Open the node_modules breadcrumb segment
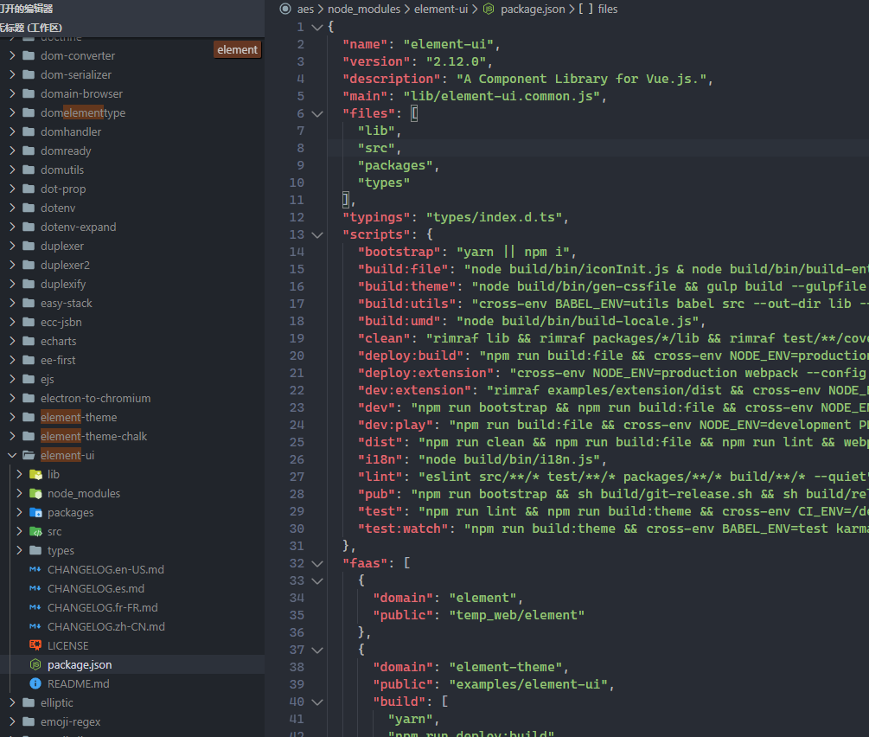 (364, 9)
